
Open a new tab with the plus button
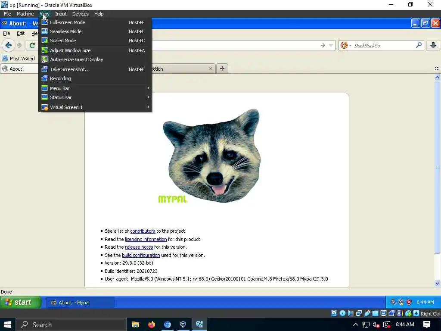(222, 69)
